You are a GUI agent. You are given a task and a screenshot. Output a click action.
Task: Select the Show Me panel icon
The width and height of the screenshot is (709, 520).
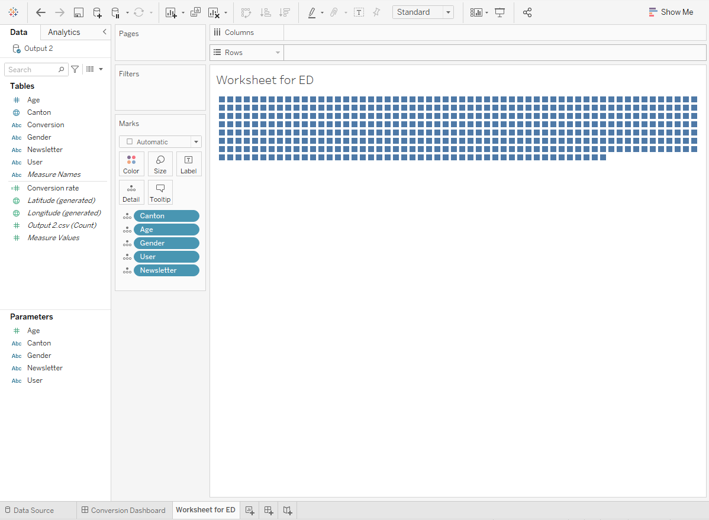click(x=671, y=12)
